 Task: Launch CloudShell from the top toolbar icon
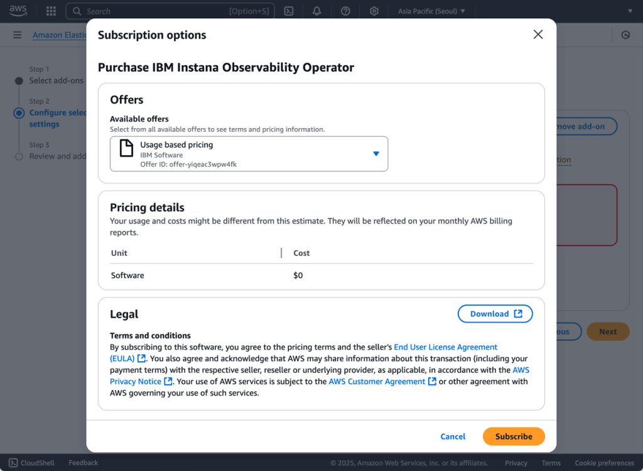[289, 11]
